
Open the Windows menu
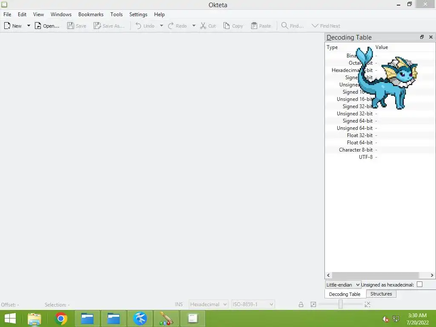(61, 14)
